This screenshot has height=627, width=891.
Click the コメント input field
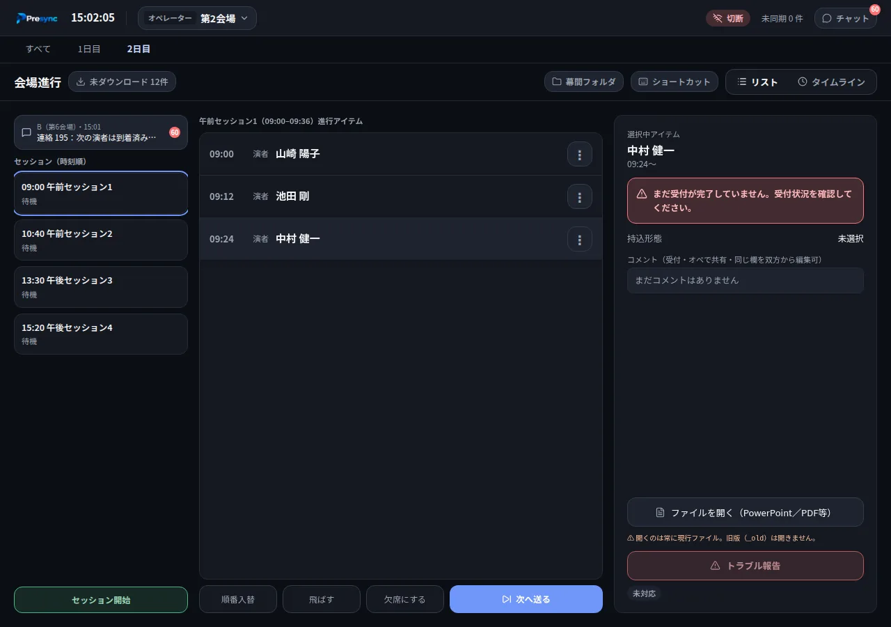click(x=746, y=280)
